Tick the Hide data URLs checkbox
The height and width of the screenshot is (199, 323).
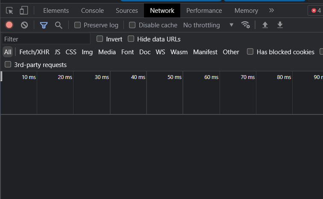[x=131, y=39]
